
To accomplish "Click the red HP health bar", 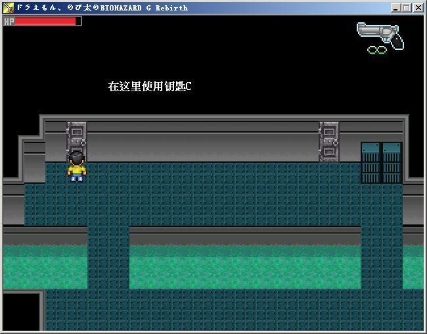I will click(x=45, y=21).
